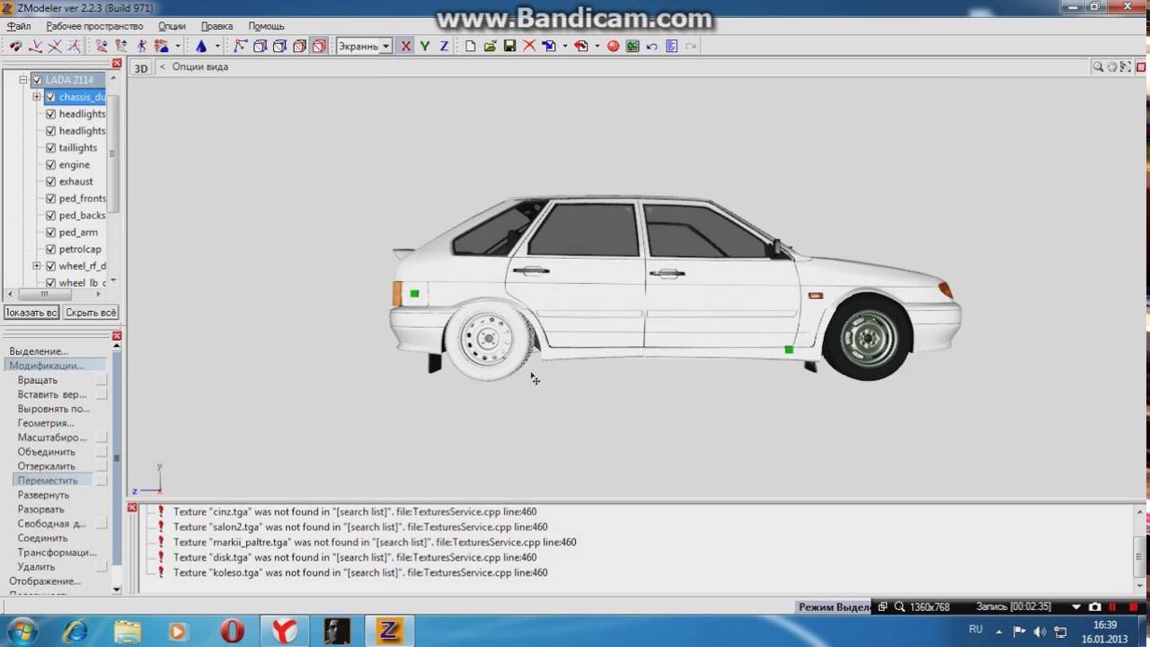Screen dimensions: 1150x647
Task: Toggle the Z axis constraint
Action: [x=444, y=46]
